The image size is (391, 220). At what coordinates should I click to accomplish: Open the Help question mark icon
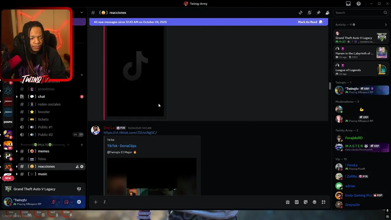coord(359,4)
